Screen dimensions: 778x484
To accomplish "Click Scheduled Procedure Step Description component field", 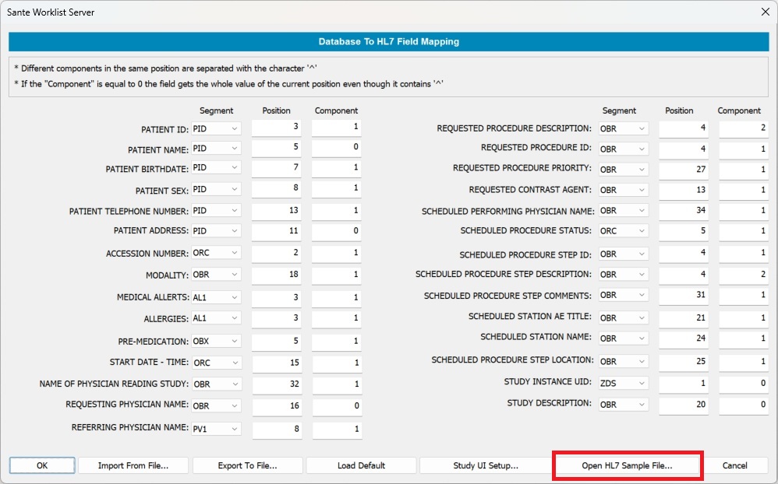I will click(x=744, y=275).
